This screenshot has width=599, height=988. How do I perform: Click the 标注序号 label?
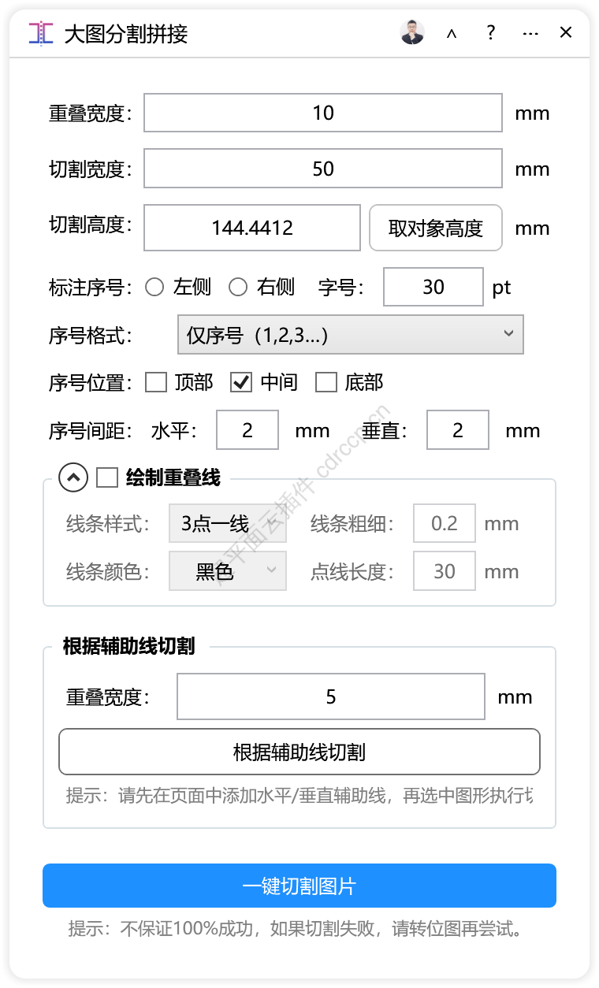(91, 288)
